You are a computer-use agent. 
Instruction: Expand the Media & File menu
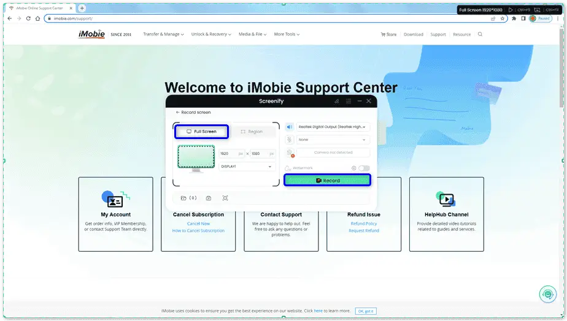[252, 34]
